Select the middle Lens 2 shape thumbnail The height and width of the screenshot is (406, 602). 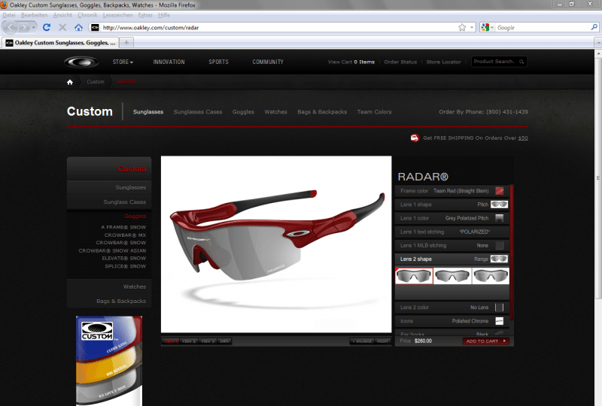(x=452, y=276)
